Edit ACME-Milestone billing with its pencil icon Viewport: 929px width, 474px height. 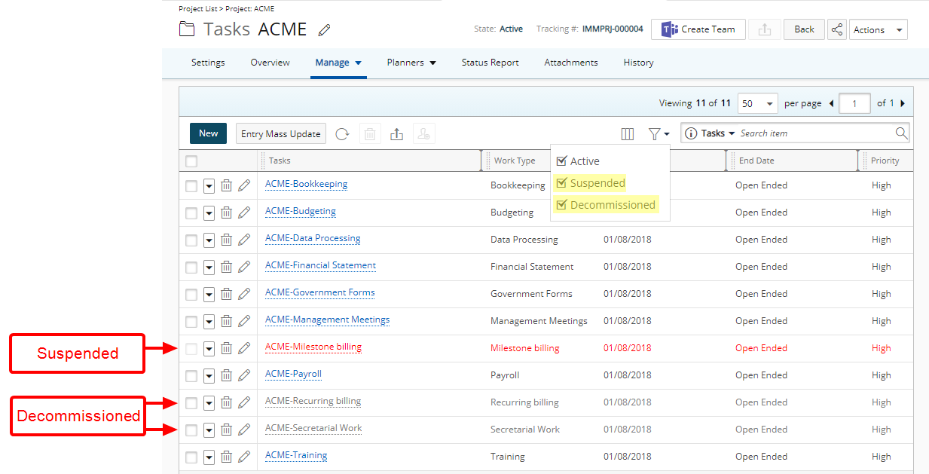[x=244, y=348]
